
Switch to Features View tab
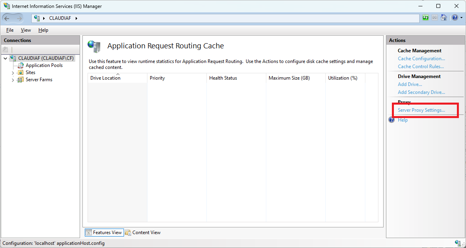point(104,233)
